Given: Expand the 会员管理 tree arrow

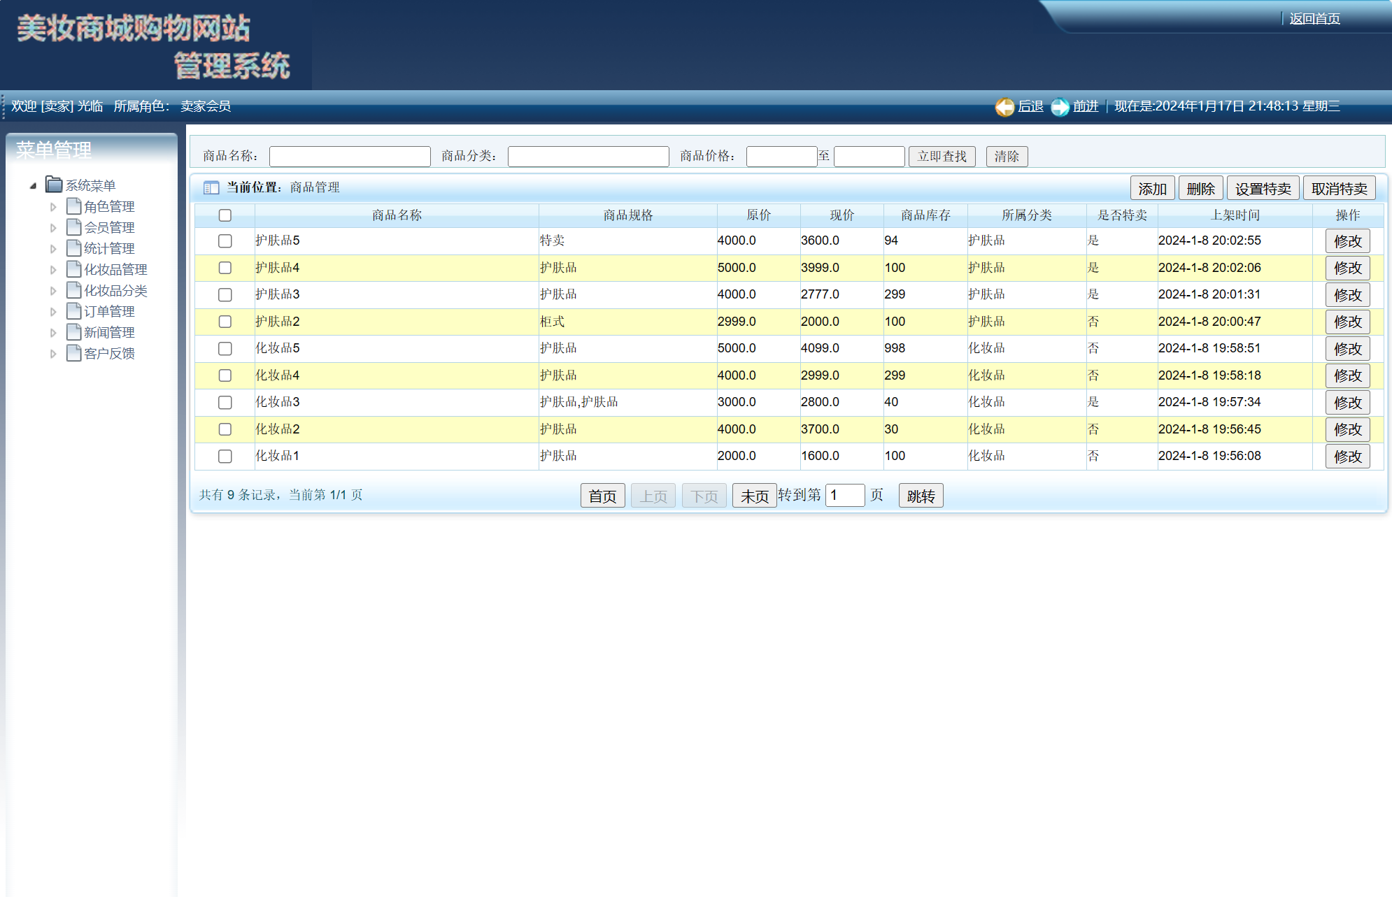Looking at the screenshot, I should pos(53,228).
